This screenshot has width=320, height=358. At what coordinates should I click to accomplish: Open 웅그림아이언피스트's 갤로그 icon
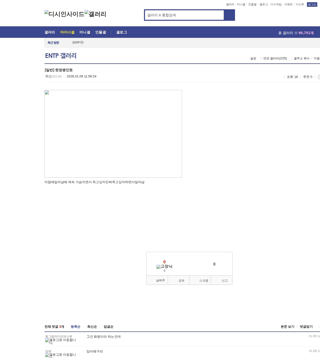(x=60, y=341)
